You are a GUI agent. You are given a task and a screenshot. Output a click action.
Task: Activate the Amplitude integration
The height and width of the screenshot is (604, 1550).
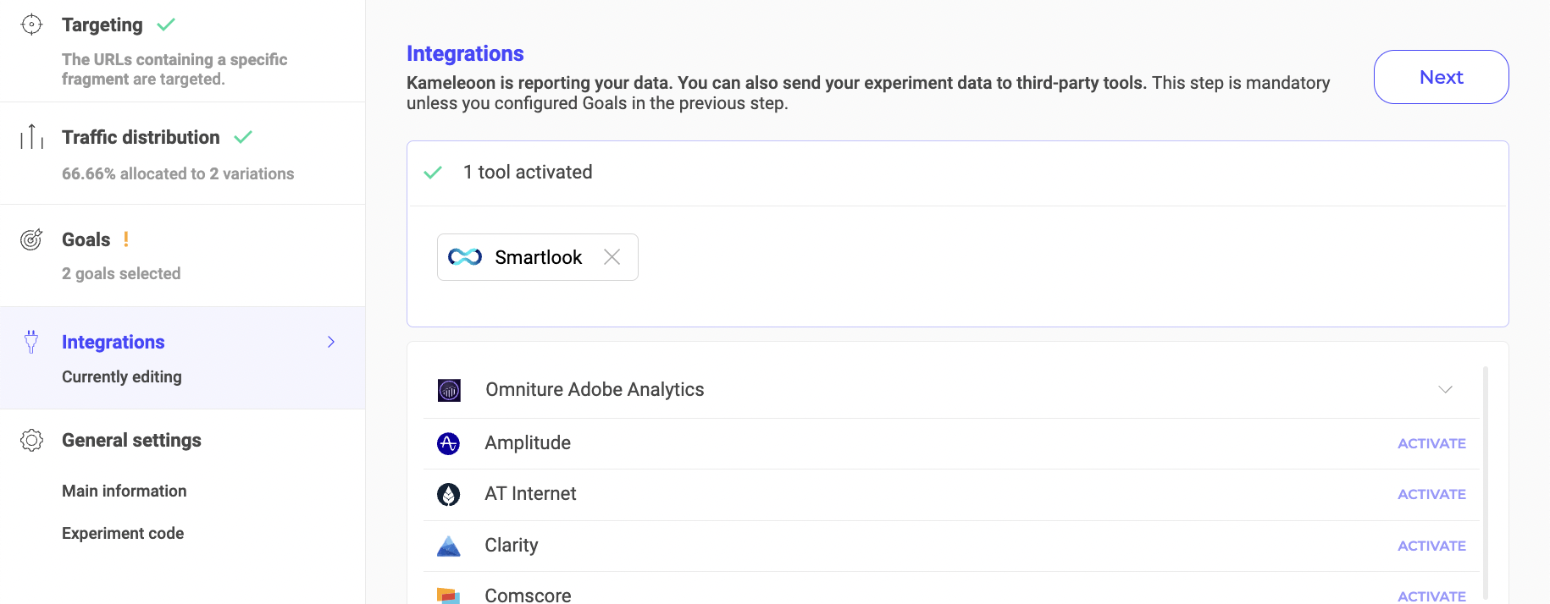point(1431,443)
